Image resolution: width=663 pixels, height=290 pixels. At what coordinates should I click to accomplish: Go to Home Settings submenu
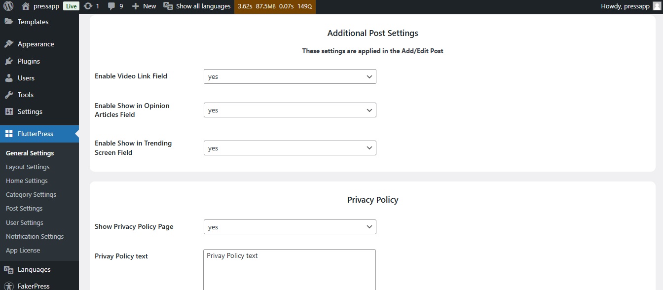click(27, 181)
